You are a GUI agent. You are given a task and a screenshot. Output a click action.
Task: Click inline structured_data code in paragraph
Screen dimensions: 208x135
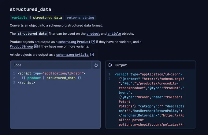(32, 34)
